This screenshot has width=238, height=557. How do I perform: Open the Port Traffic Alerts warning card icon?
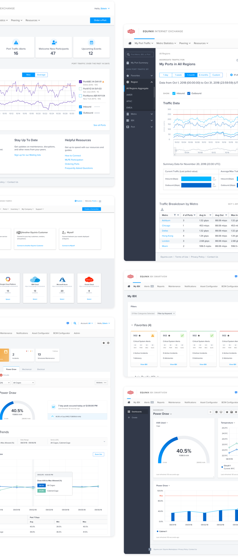[16, 42]
